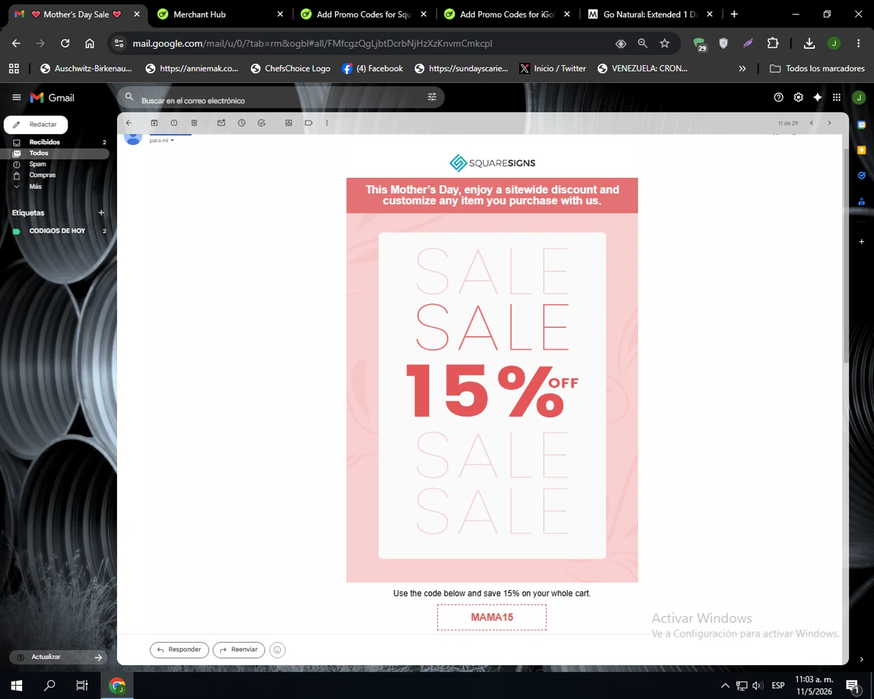
Task: Click the Gmail logo
Action: click(x=52, y=97)
